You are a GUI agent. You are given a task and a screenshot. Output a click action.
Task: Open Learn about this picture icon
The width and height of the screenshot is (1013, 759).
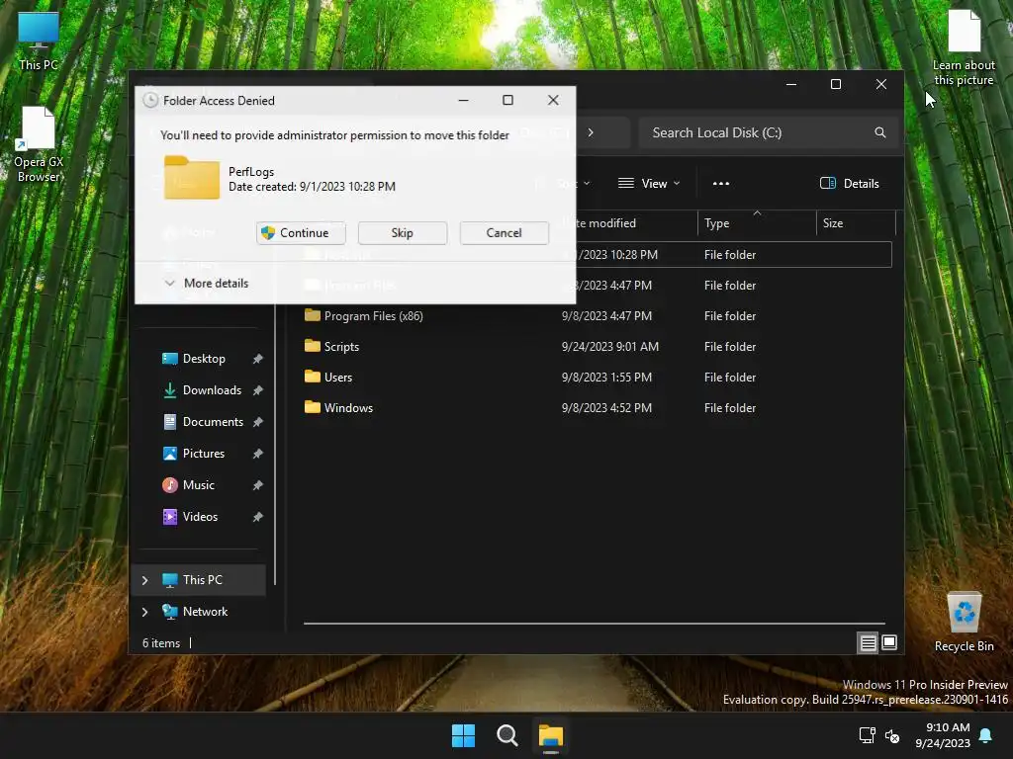[964, 47]
